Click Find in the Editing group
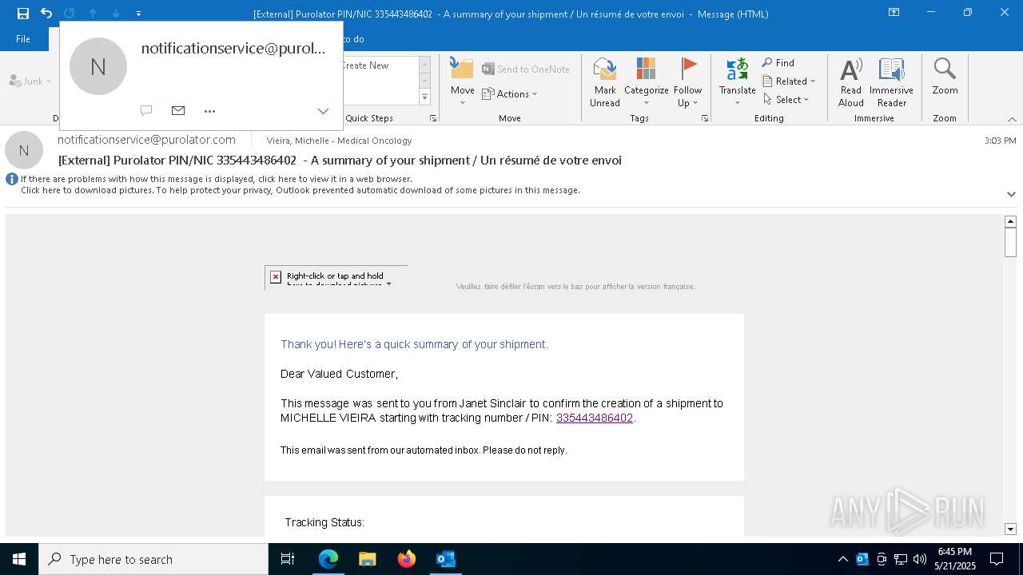This screenshot has width=1023, height=575. (778, 63)
